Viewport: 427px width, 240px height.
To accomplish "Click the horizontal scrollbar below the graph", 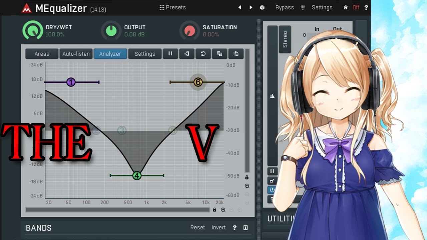I will click(x=118, y=210).
